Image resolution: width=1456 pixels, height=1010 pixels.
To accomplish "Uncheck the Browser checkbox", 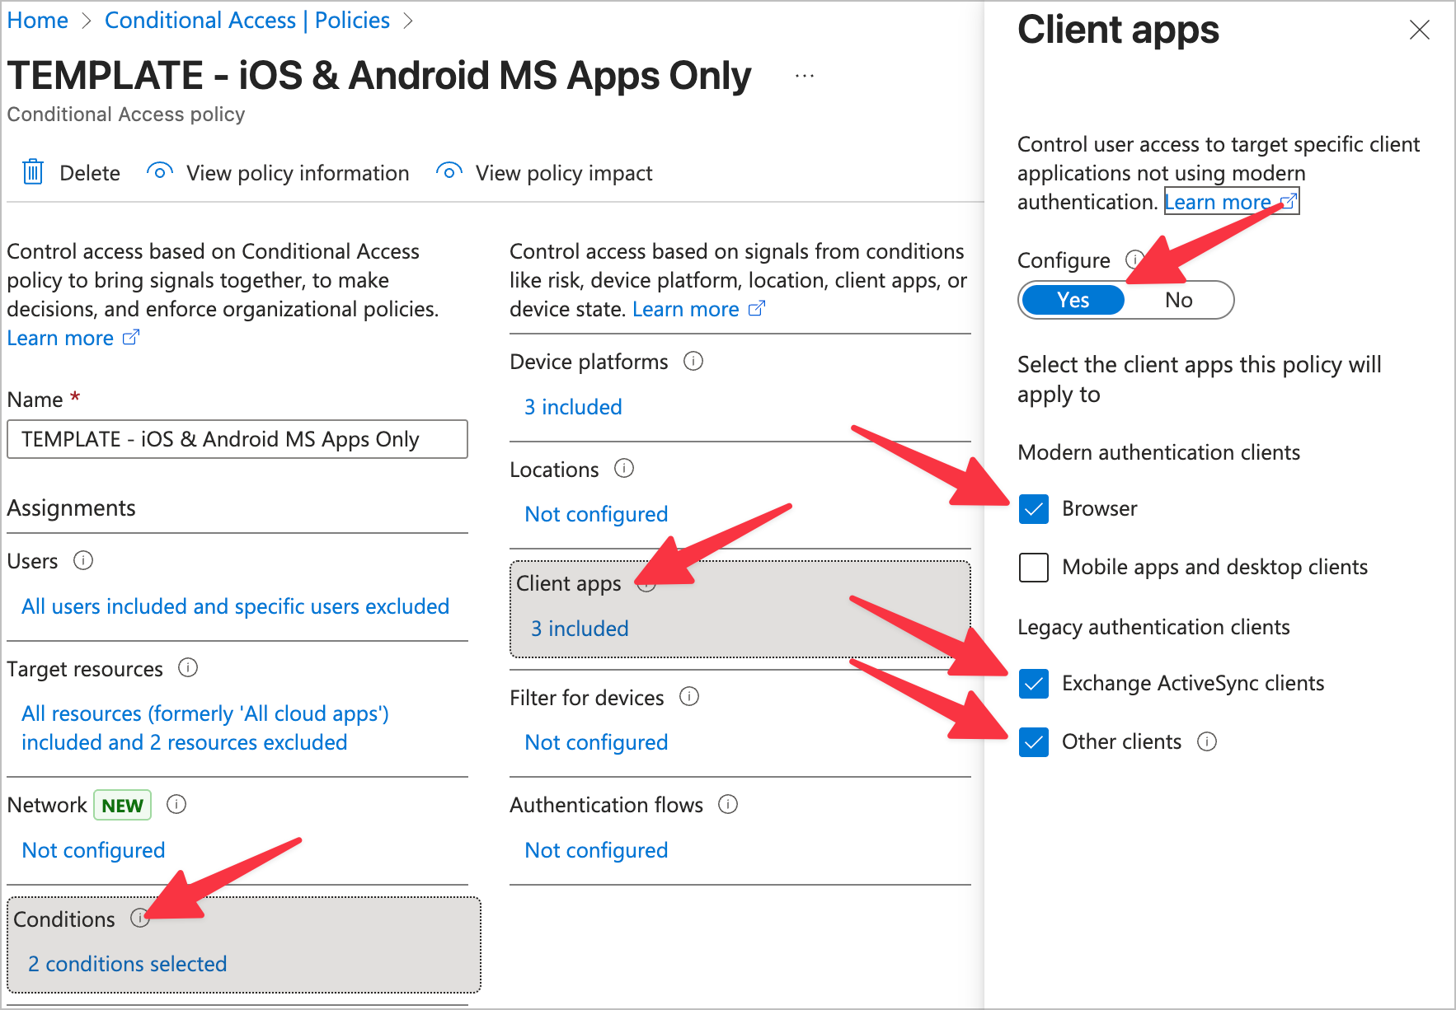I will coord(1033,509).
